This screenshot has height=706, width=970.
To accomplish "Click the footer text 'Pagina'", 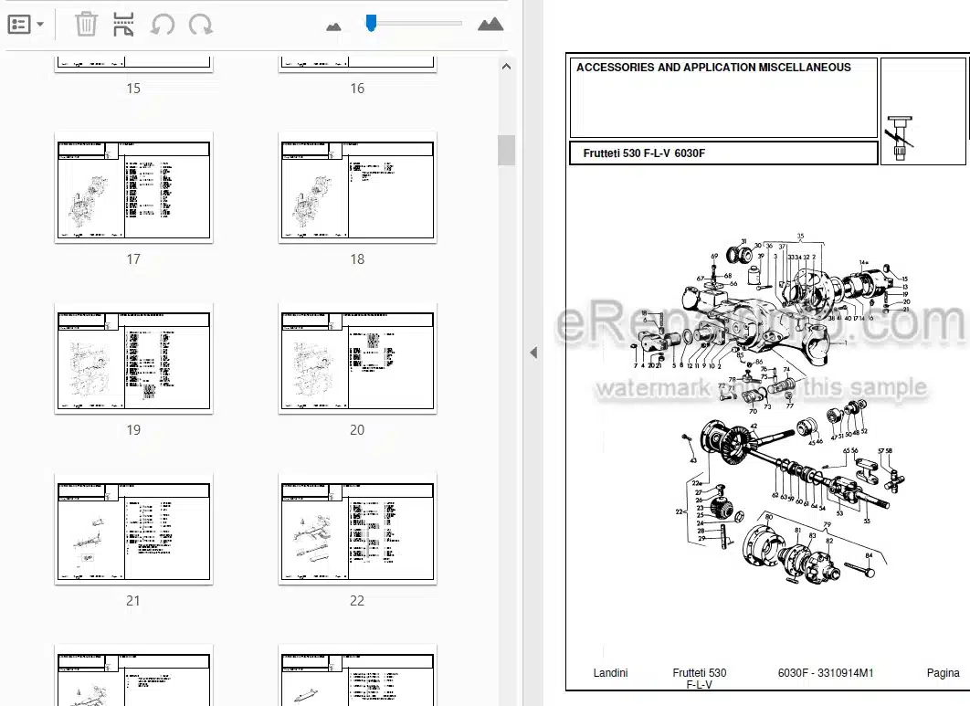I will (943, 672).
